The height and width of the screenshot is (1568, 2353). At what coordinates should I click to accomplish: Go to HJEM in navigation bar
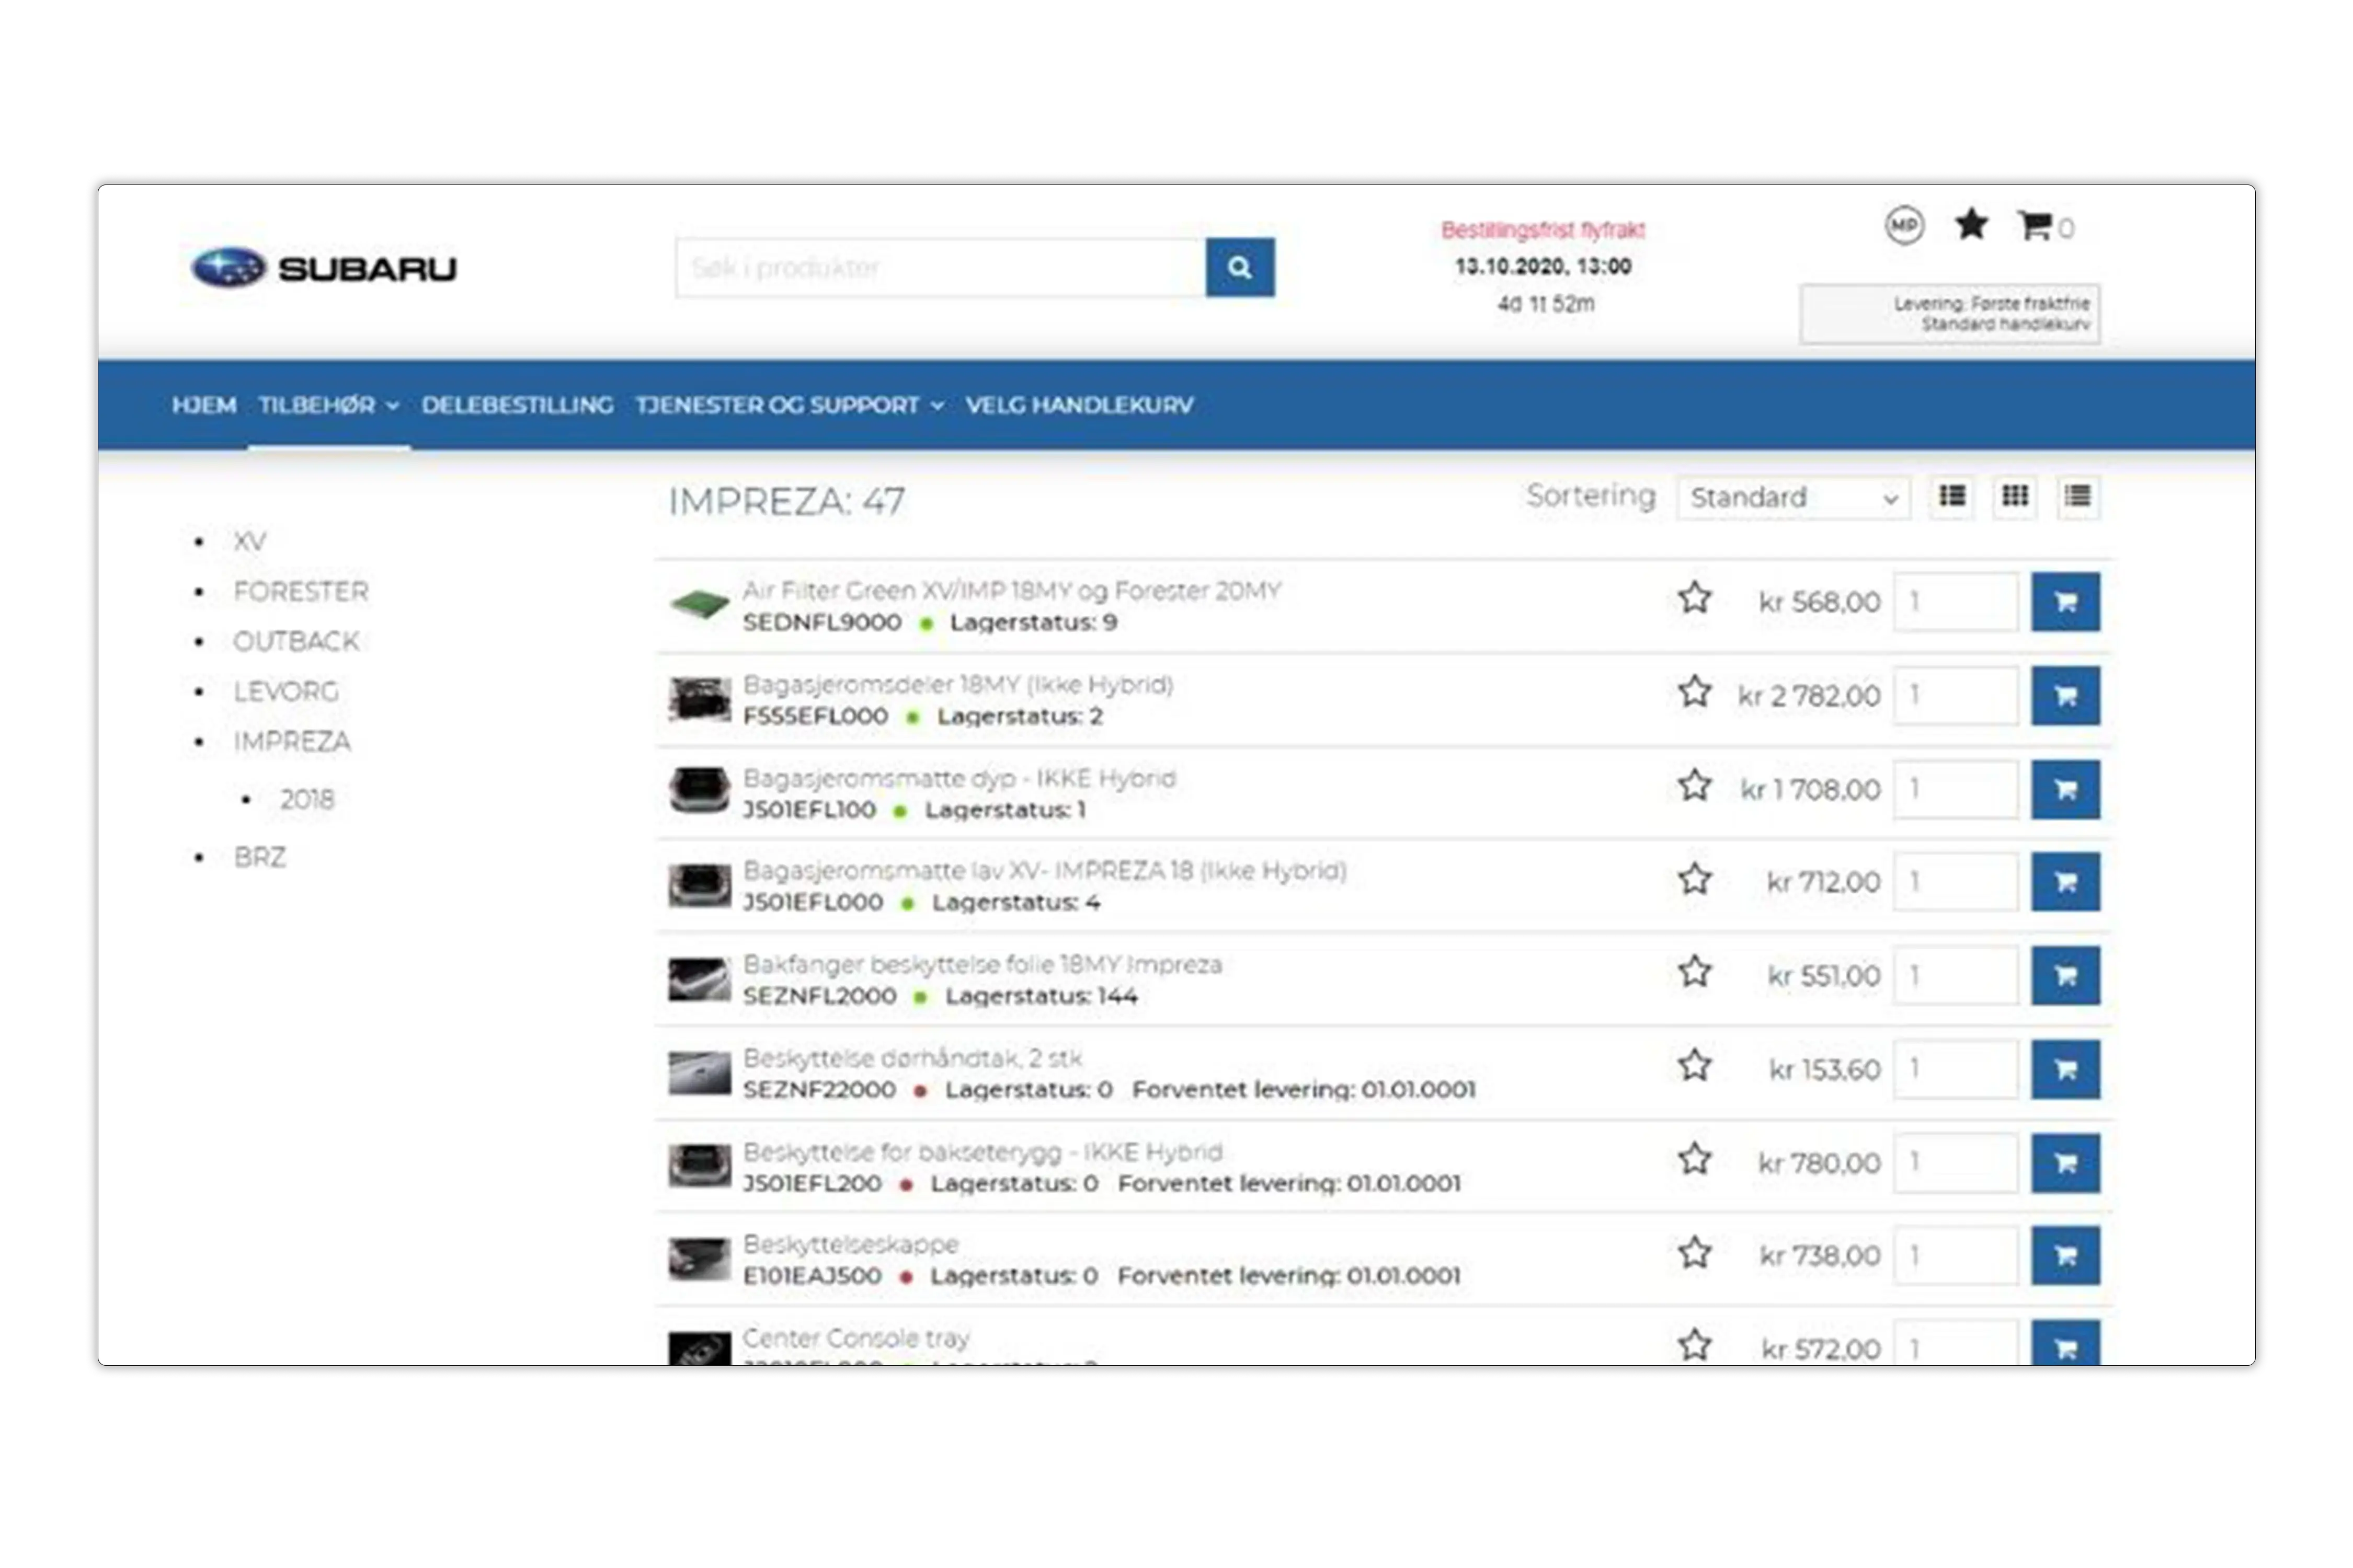tap(204, 405)
